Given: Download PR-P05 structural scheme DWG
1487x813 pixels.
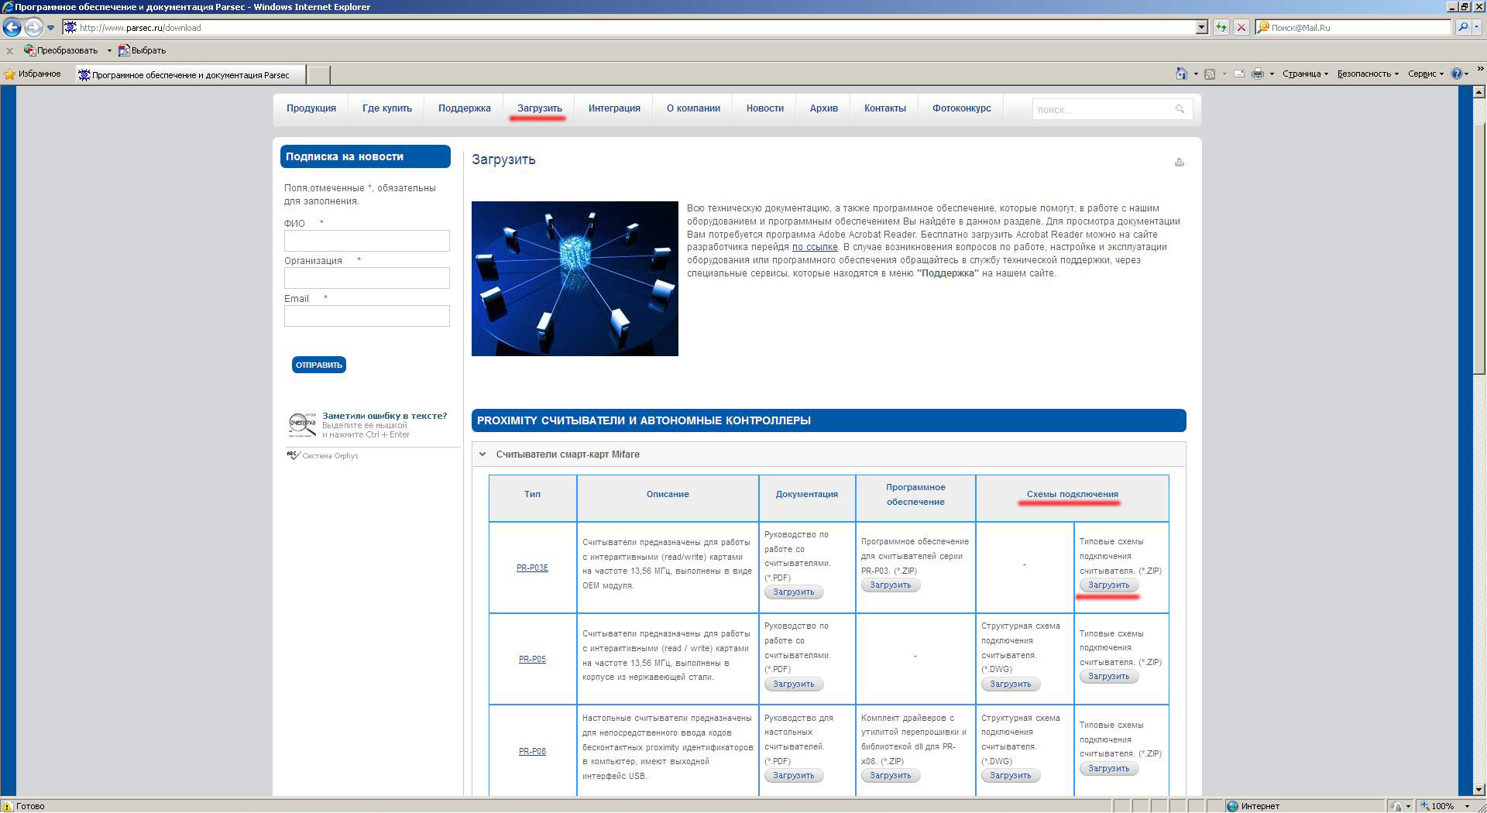Looking at the screenshot, I should (1010, 684).
